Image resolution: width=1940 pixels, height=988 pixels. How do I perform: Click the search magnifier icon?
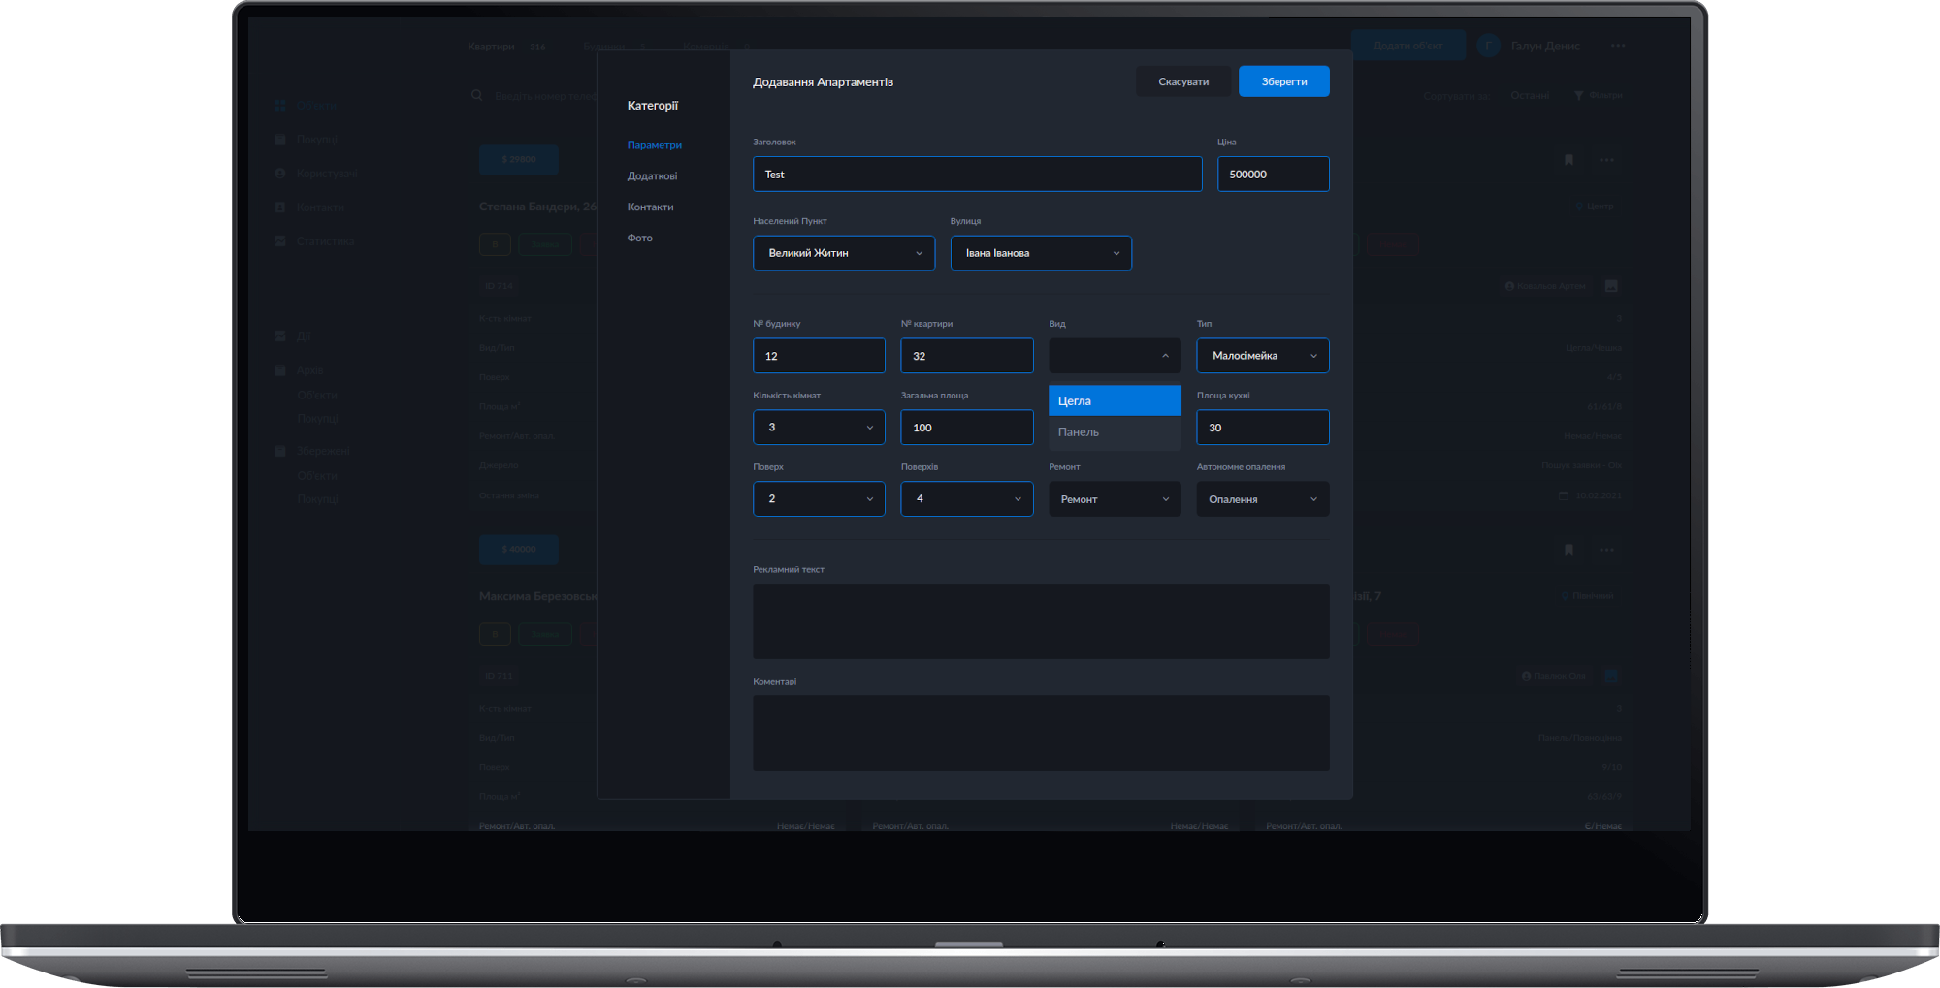(476, 95)
